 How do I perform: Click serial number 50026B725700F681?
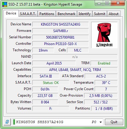[x=61, y=37]
